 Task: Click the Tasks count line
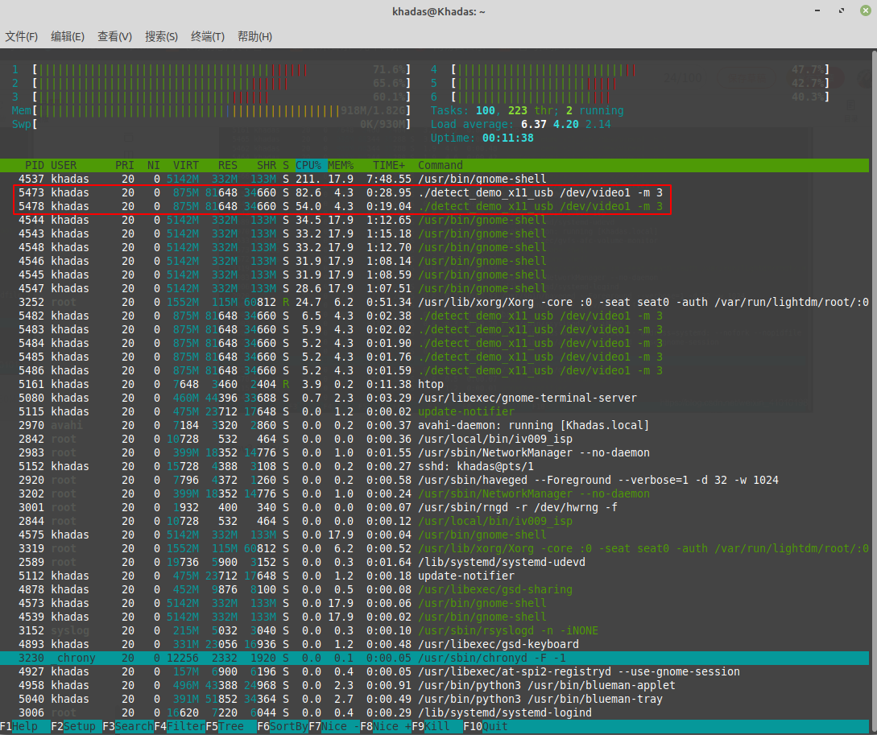pos(527,110)
